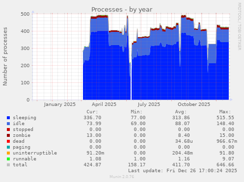Click the 'runnable' legend label
Viewport: 244px width, 182px height.
(25, 159)
